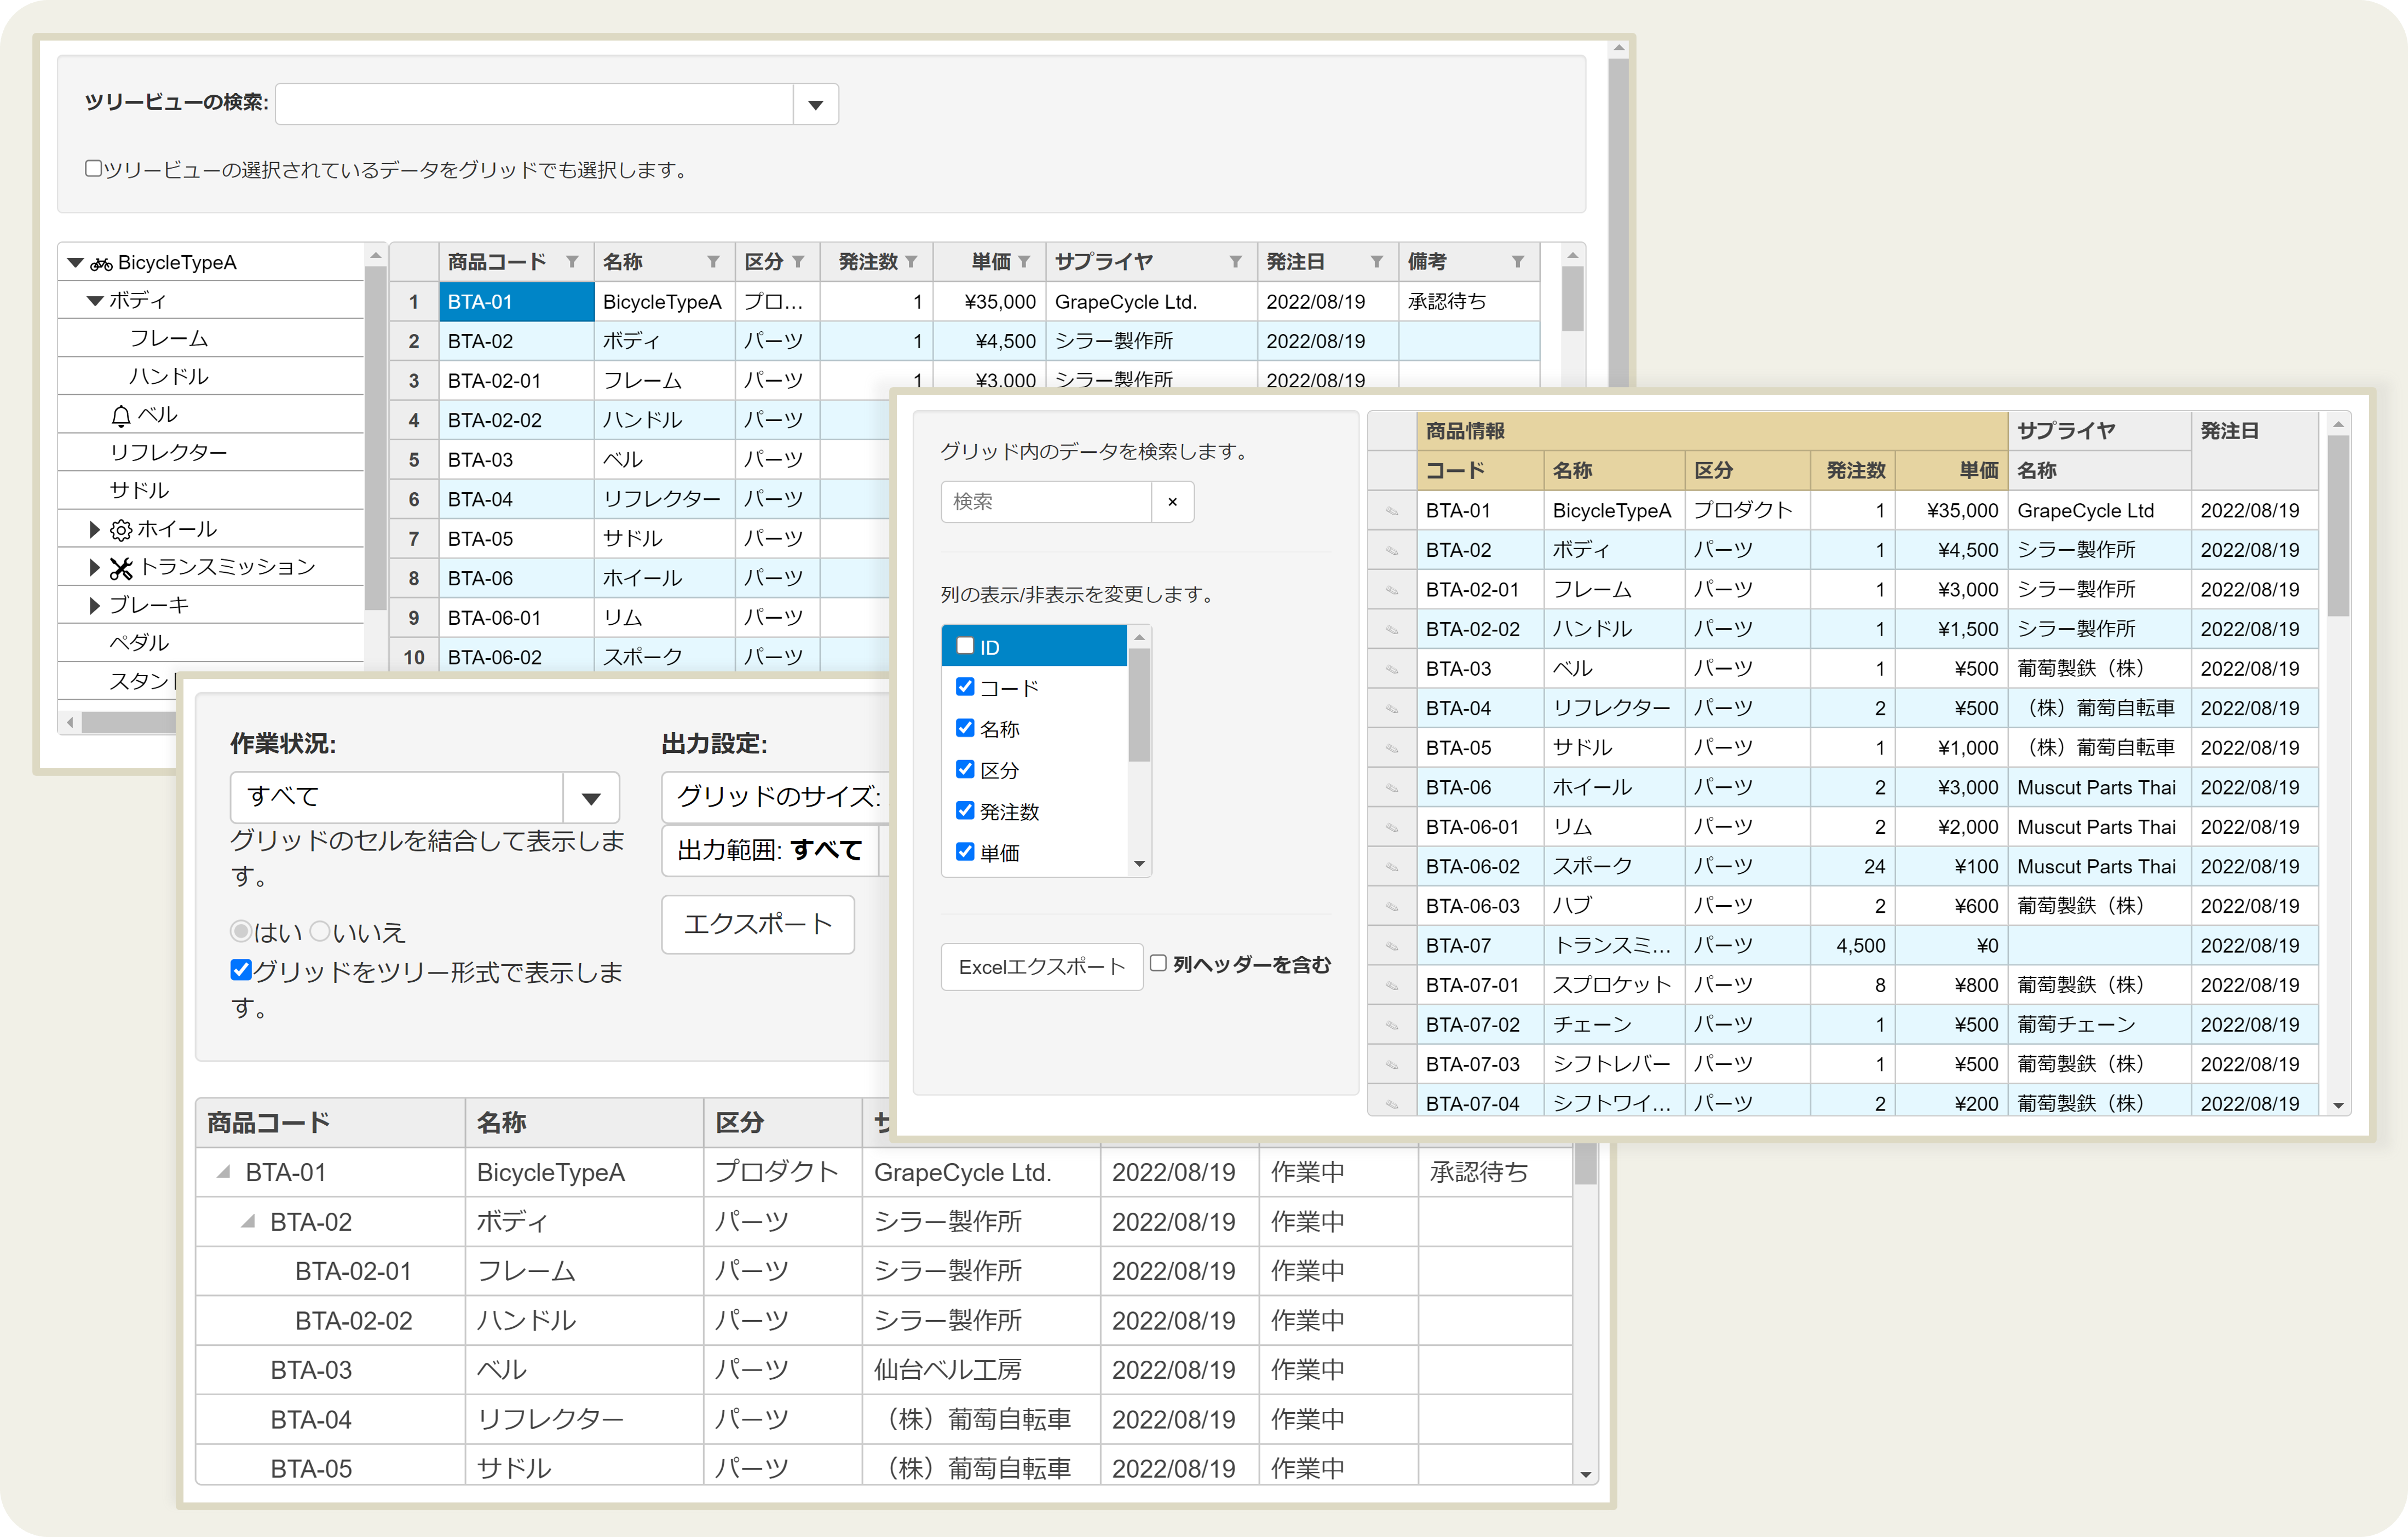Click the edit pencil icon for row BTA-04
This screenshot has width=2408, height=1537.
[x=1392, y=709]
